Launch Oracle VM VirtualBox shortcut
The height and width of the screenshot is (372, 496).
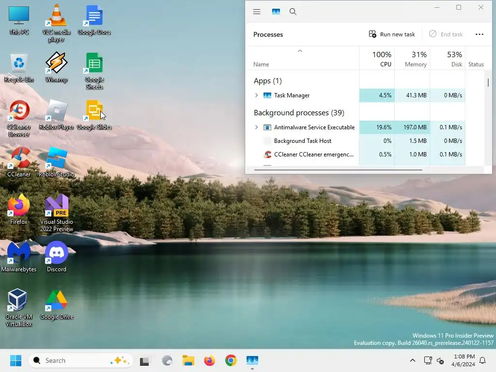pos(19,308)
